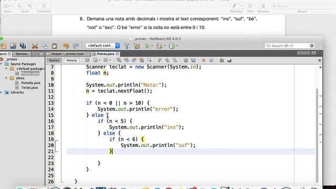
Task: Click the Profile Project icon
Action: (x=172, y=46)
